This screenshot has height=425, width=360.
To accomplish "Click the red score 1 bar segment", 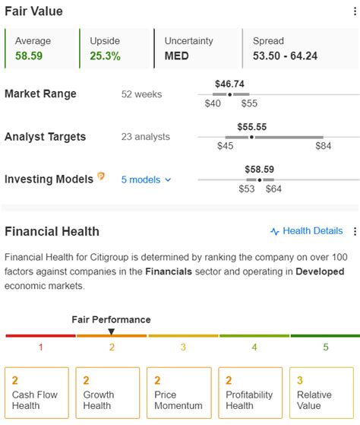I will tap(40, 336).
